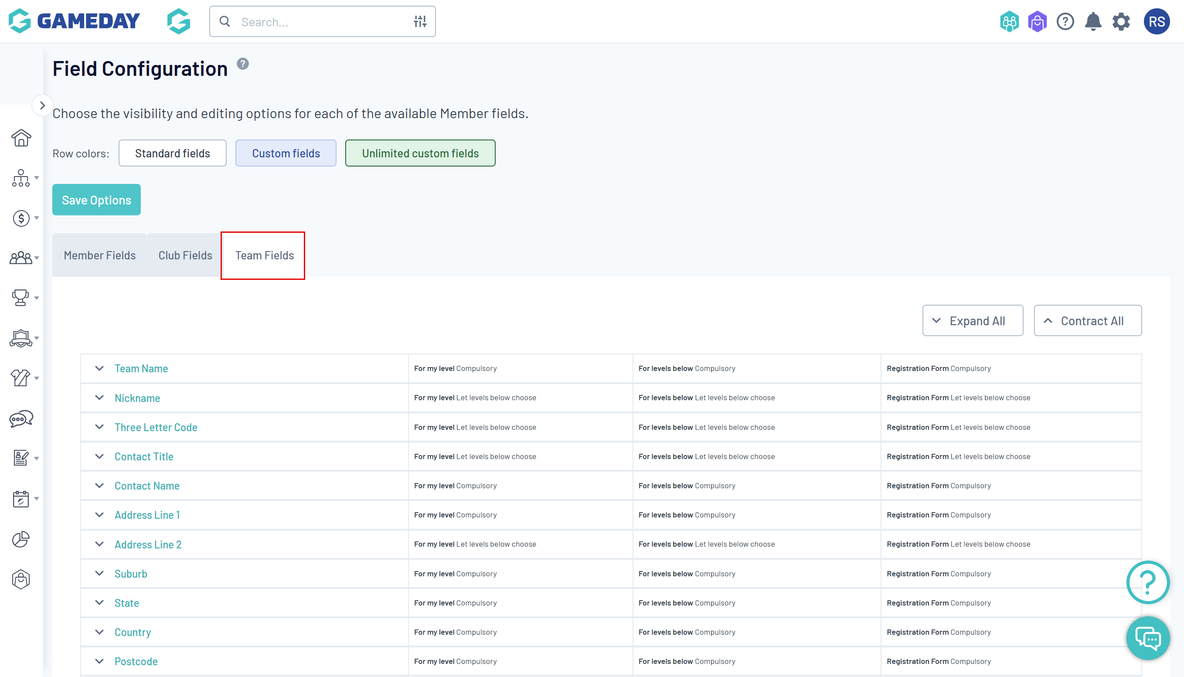Open the pie chart reports icon

click(21, 539)
